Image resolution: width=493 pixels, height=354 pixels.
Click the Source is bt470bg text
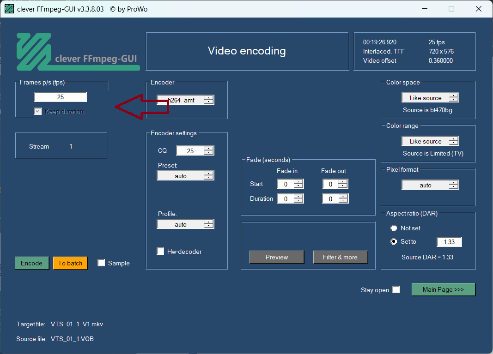point(427,110)
